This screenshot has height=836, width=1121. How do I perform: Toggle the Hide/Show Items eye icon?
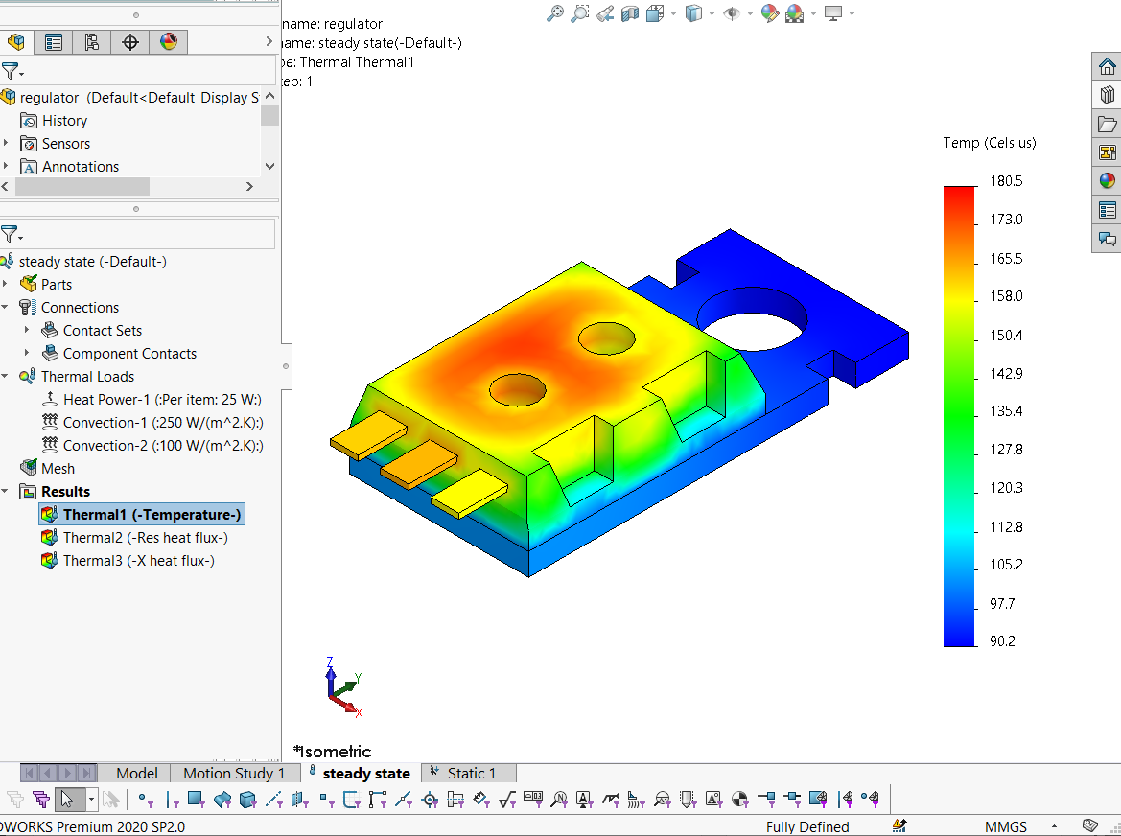coord(732,13)
